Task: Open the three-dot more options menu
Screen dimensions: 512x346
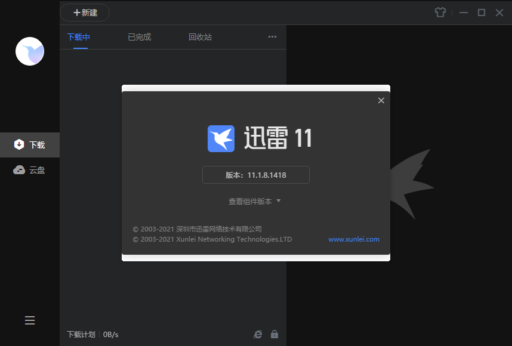Action: pyautogui.click(x=272, y=37)
